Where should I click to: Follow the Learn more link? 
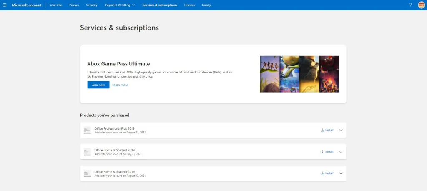[120, 85]
